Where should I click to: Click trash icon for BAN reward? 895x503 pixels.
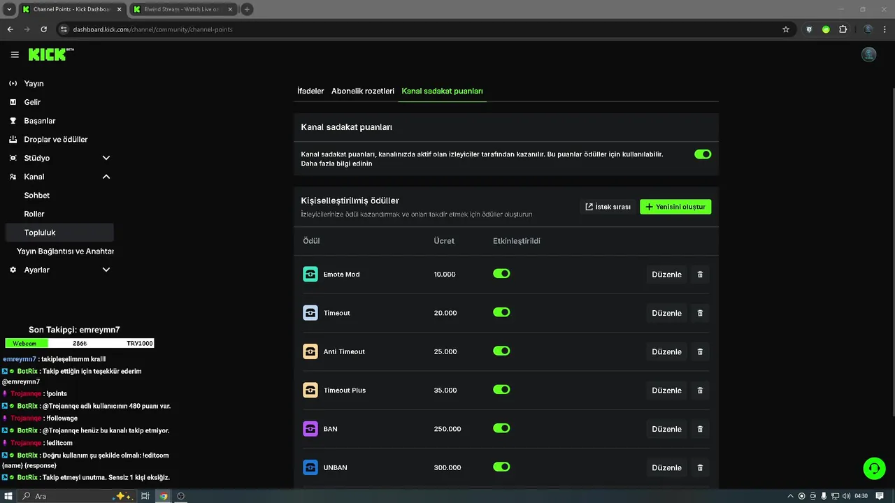(700, 429)
